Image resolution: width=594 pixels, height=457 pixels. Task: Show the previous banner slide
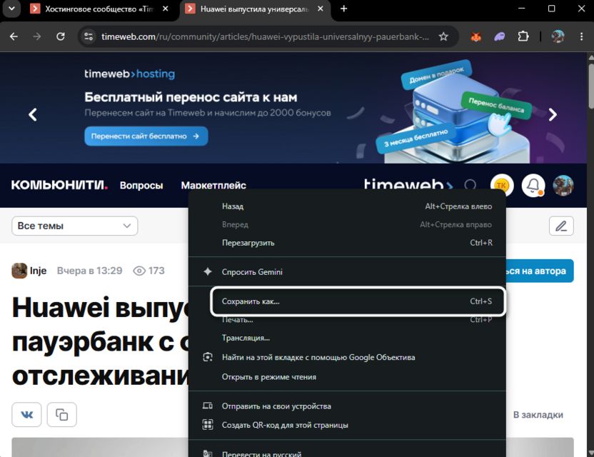coord(33,114)
